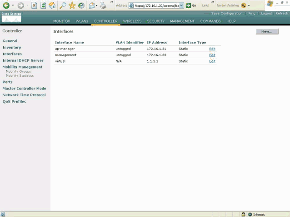This screenshot has width=290, height=217.
Task: Open the MONITOR menu tab
Action: coord(61,21)
